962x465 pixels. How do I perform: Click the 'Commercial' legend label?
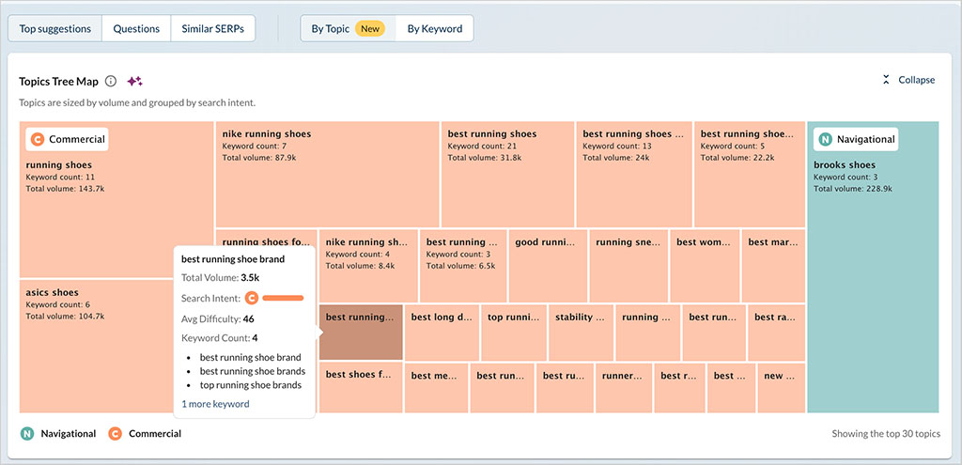(155, 434)
